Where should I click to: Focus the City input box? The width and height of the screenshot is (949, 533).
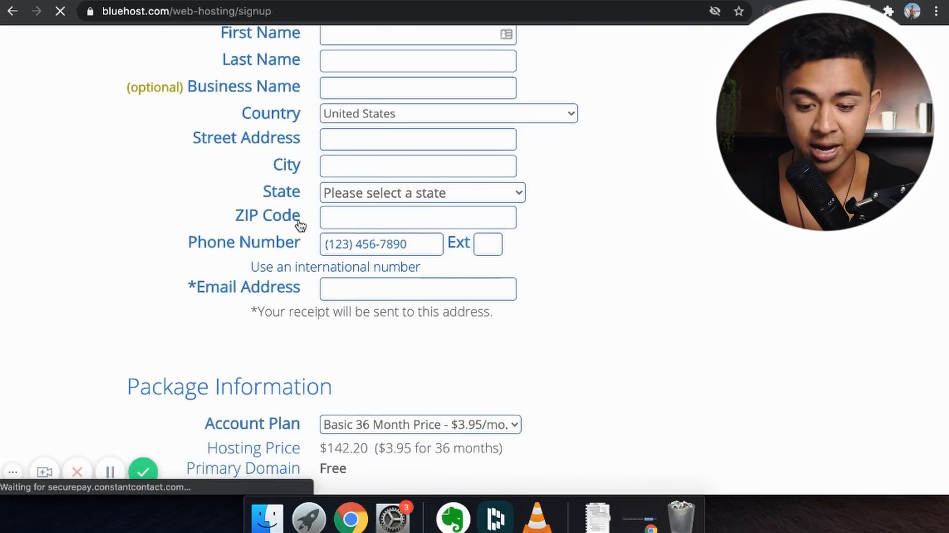tap(418, 166)
